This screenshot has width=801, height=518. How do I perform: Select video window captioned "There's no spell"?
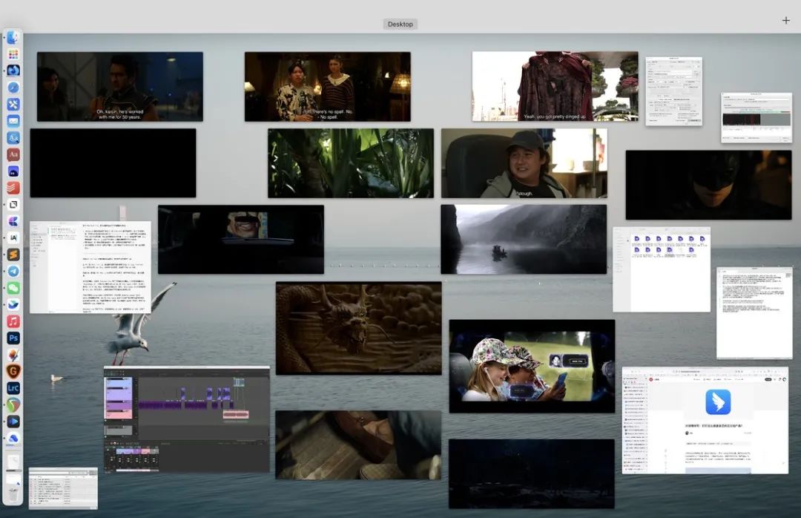pyautogui.click(x=327, y=86)
